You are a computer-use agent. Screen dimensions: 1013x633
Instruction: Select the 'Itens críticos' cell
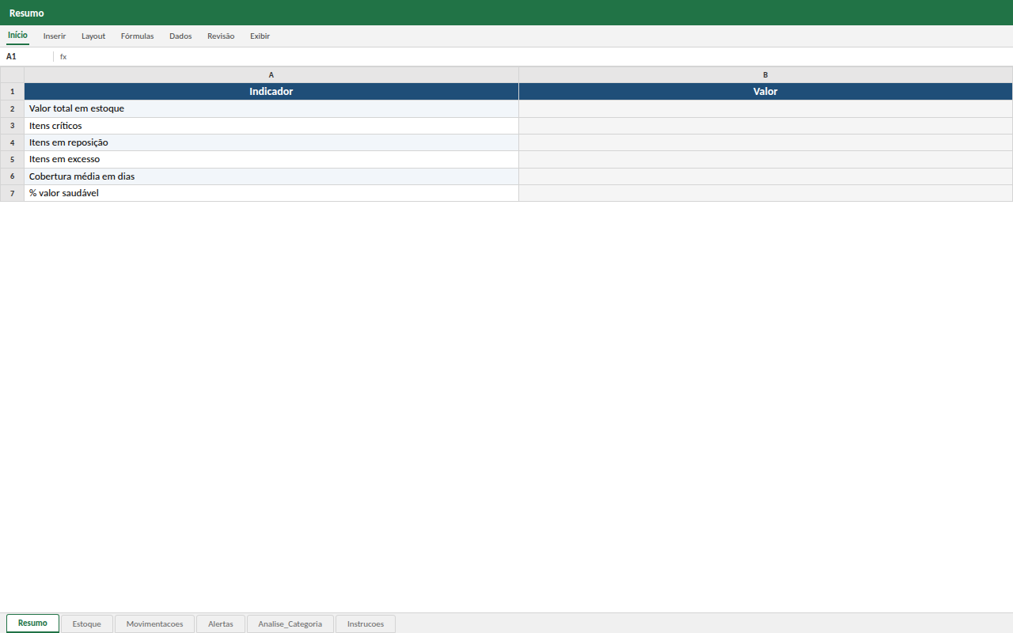(x=271, y=126)
